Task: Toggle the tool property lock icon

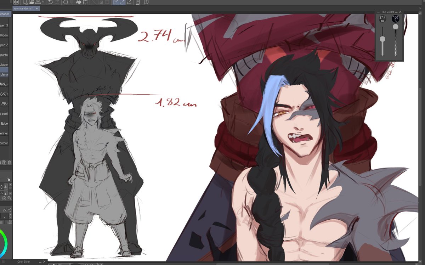Action: click(9, 179)
